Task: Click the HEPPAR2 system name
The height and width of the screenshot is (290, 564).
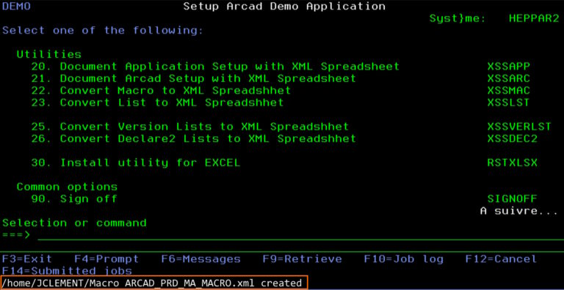Action: tap(534, 18)
